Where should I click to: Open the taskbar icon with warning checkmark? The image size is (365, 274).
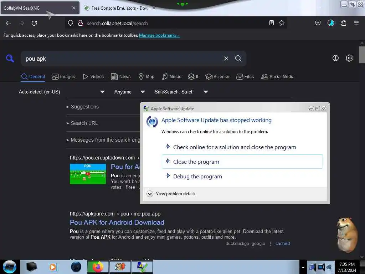(x=142, y=267)
